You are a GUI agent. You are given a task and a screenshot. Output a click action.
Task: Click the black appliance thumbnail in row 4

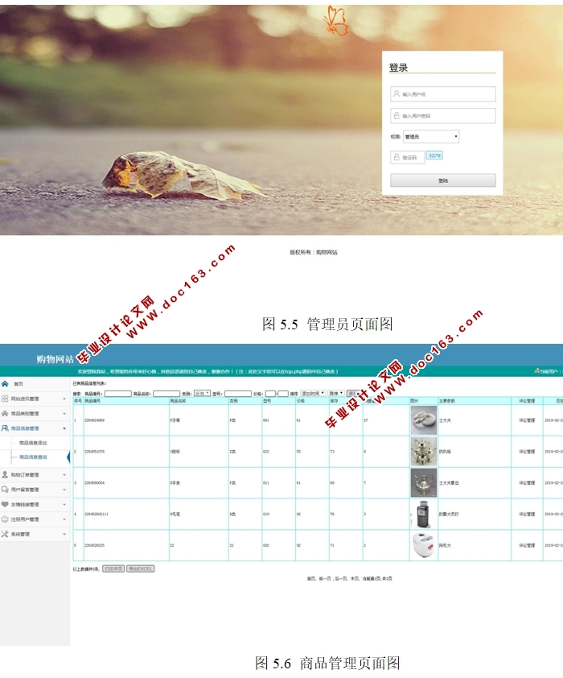coord(424,514)
